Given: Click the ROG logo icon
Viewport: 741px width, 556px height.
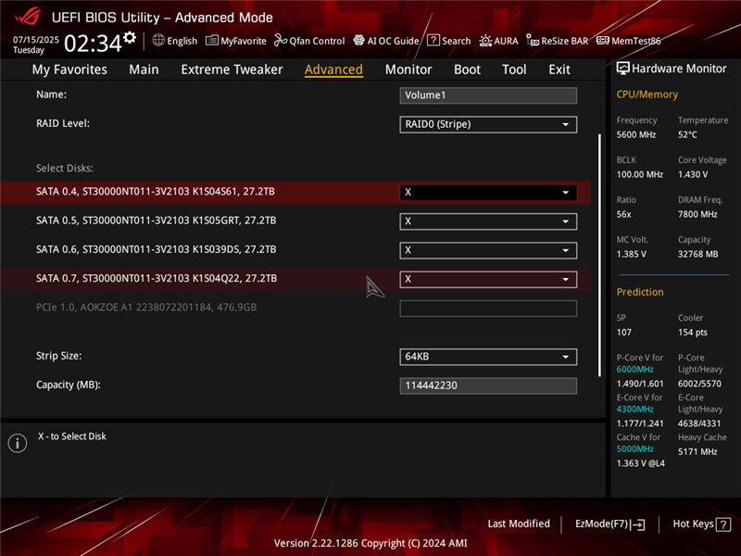Looking at the screenshot, I should coord(27,17).
